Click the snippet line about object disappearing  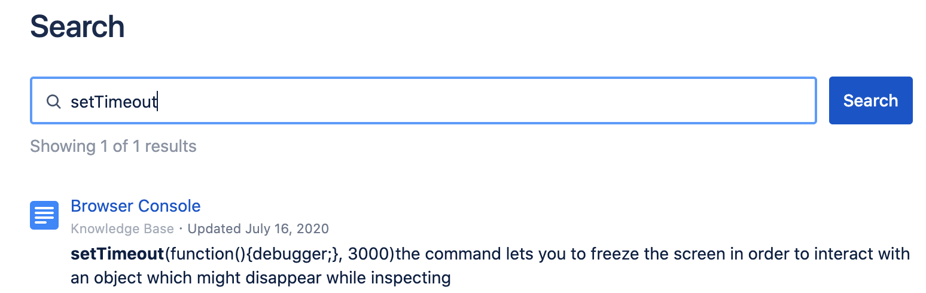[x=260, y=277]
